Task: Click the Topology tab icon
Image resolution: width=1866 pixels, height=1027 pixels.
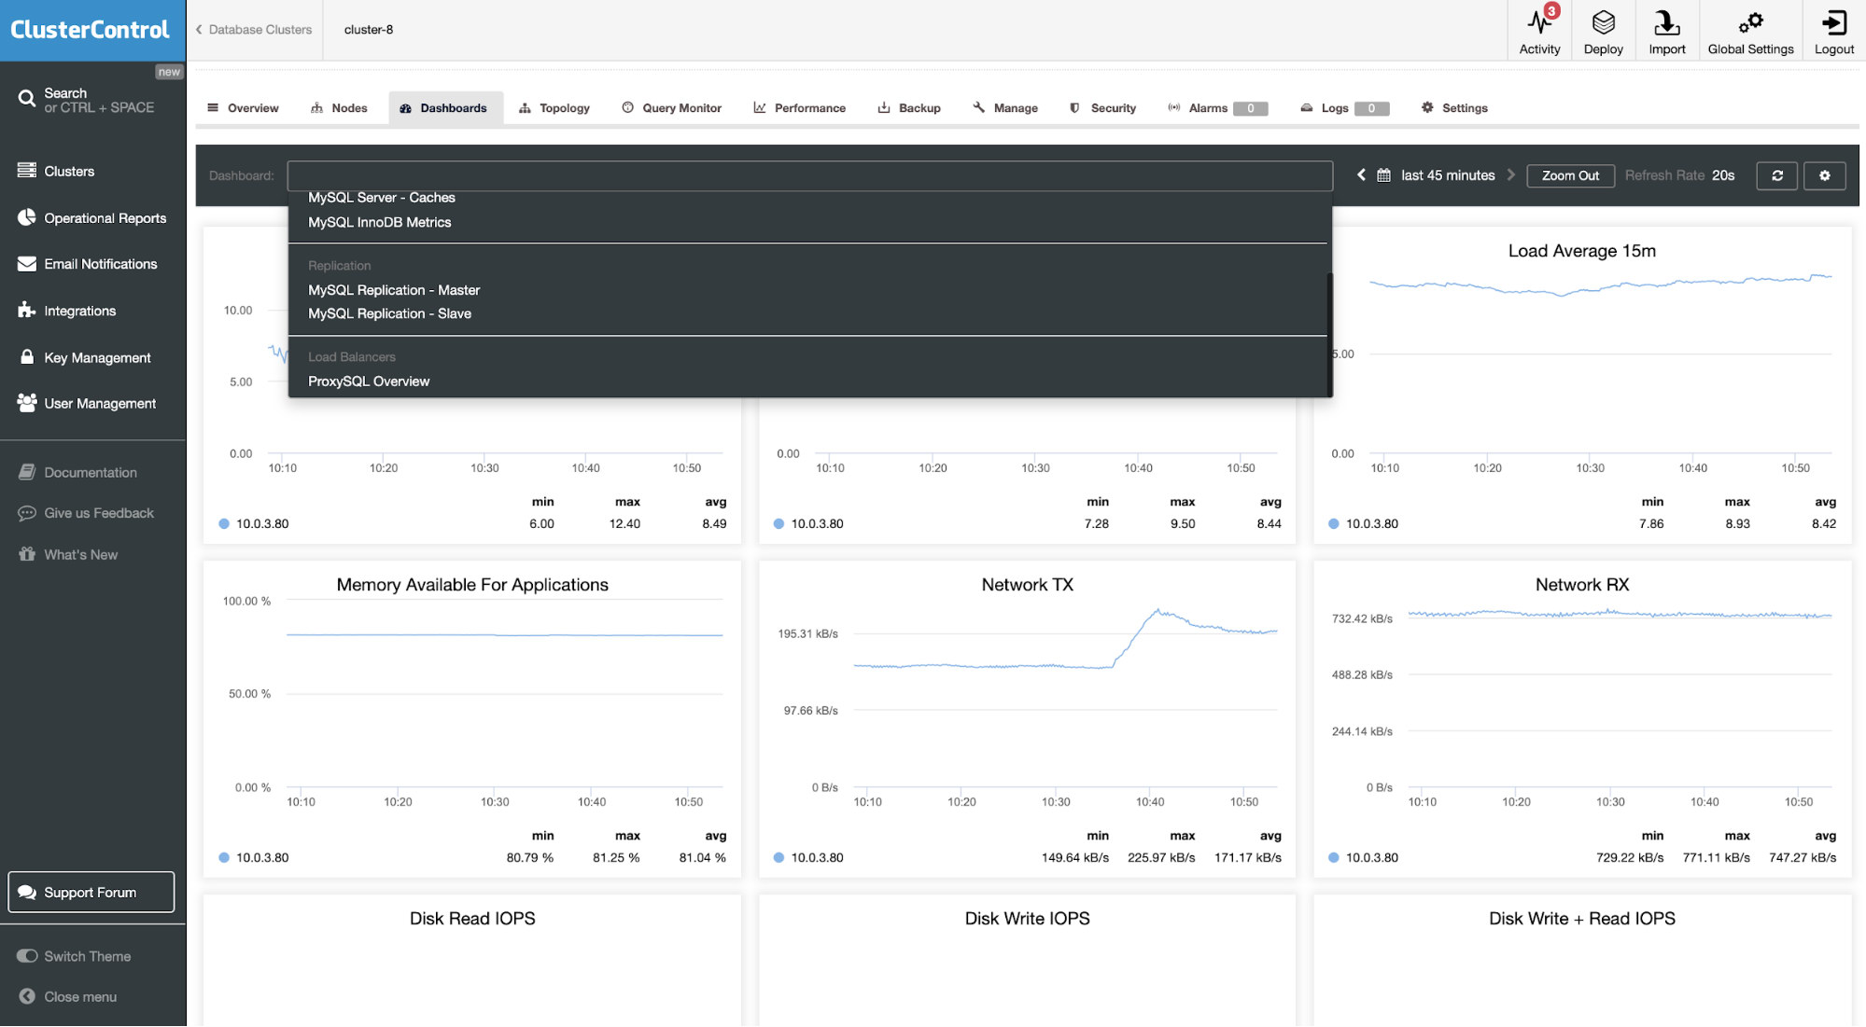Action: [x=525, y=107]
